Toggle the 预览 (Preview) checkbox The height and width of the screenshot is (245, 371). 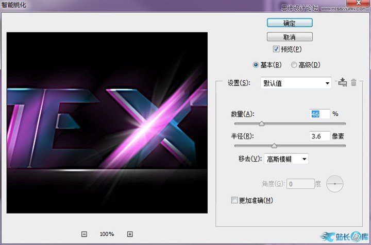coord(277,49)
